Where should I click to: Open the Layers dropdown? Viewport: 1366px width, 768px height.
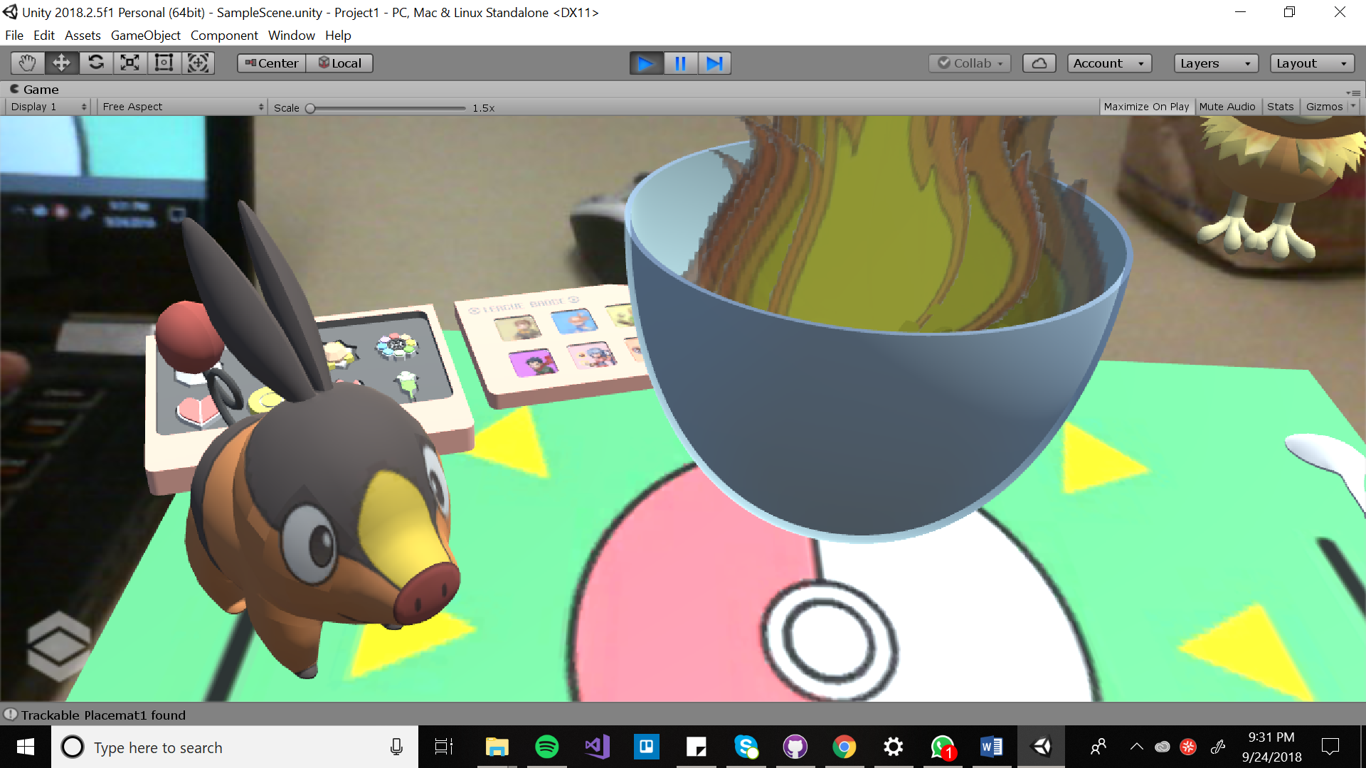(x=1216, y=63)
